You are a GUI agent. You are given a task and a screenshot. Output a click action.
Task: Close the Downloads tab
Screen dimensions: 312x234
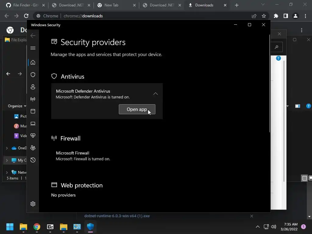(x=225, y=5)
